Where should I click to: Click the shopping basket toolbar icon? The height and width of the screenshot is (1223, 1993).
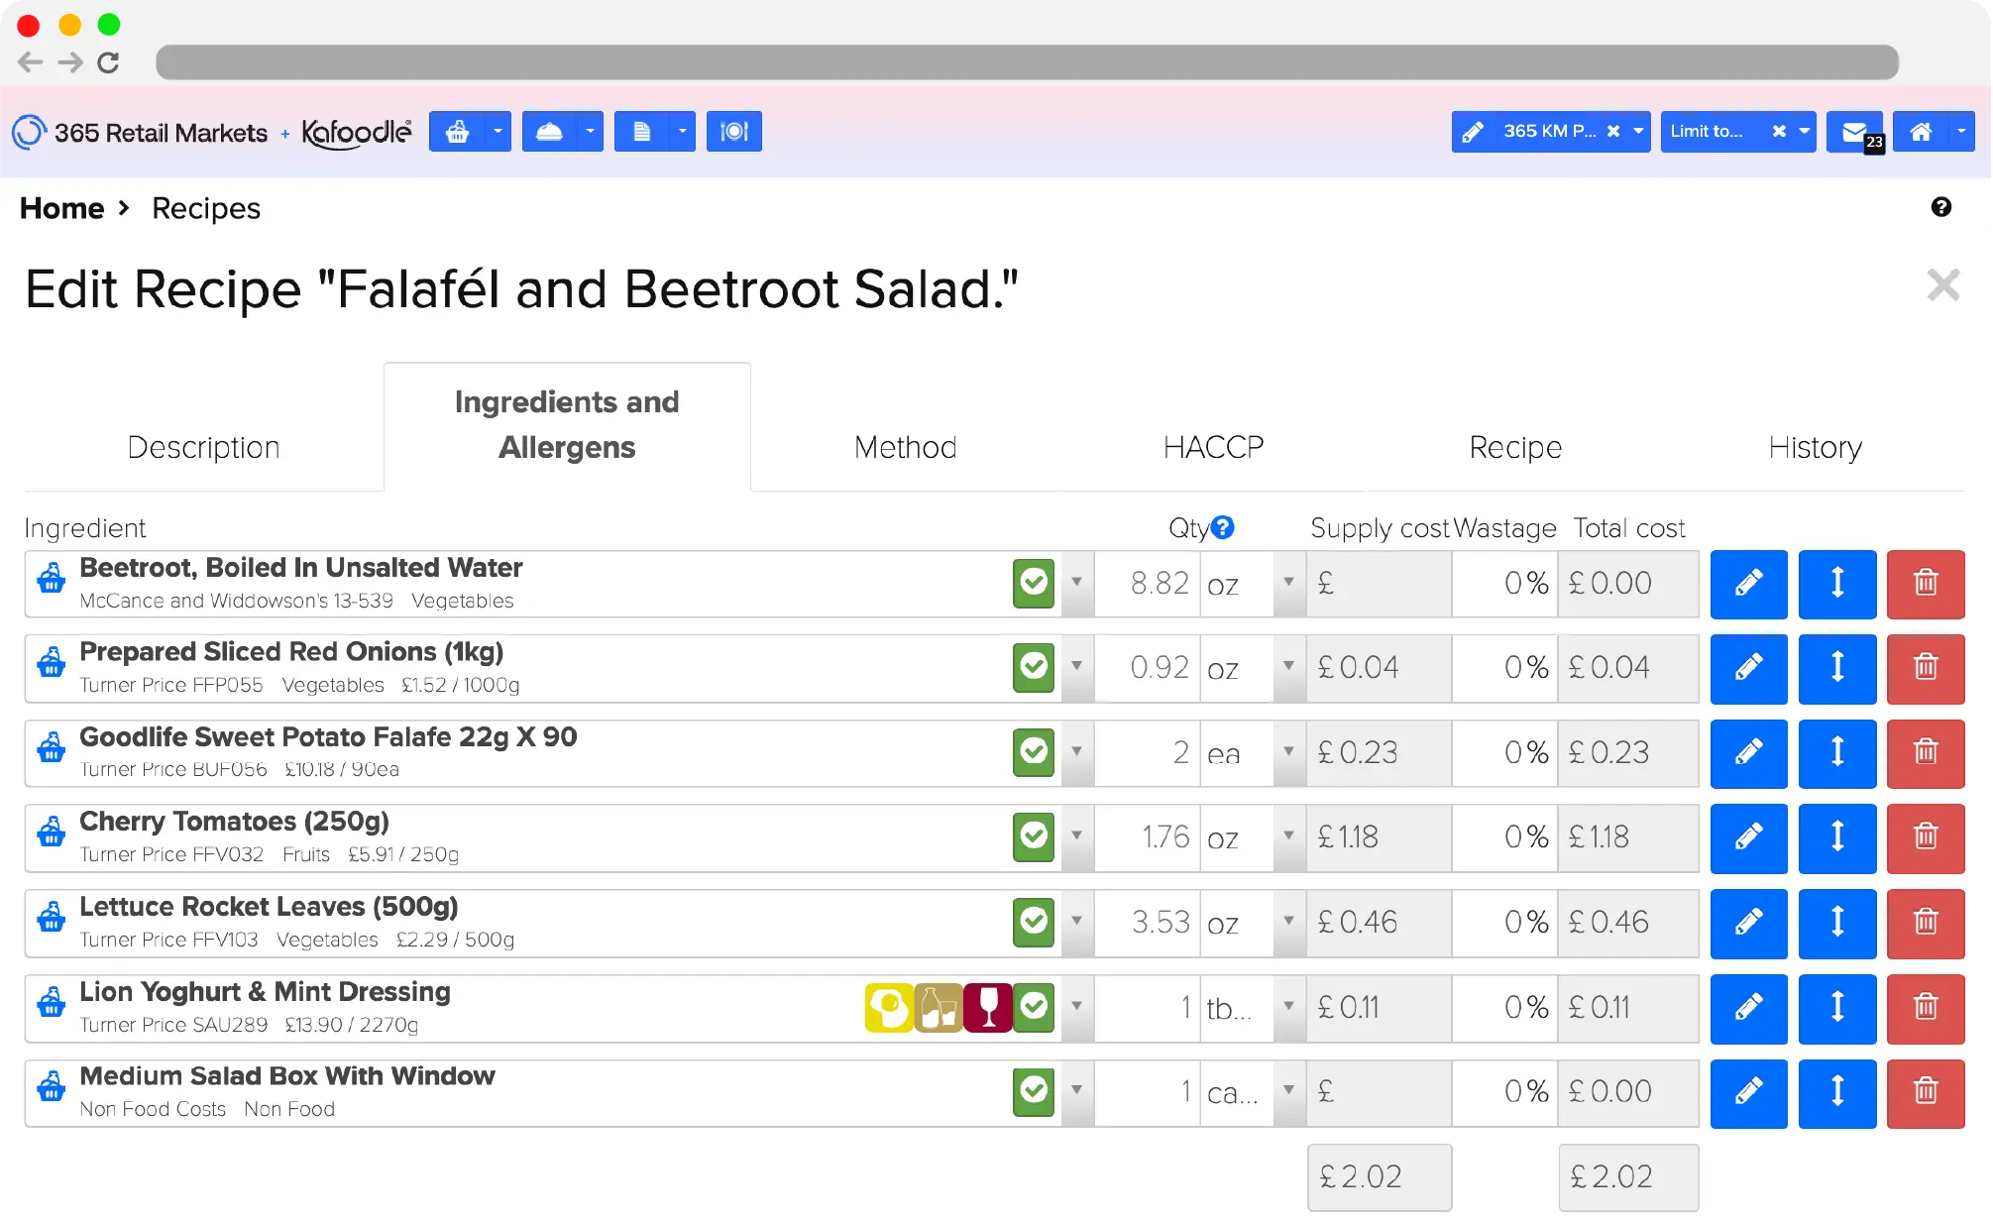pyautogui.click(x=457, y=131)
